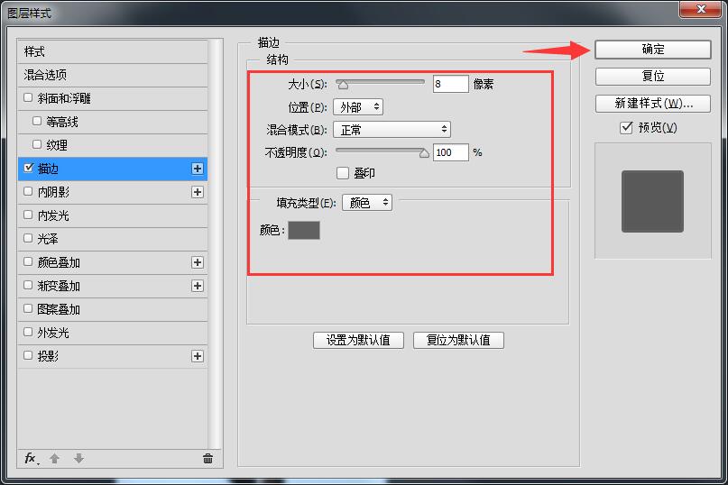Select 样式 in the left list

pyautogui.click(x=113, y=51)
